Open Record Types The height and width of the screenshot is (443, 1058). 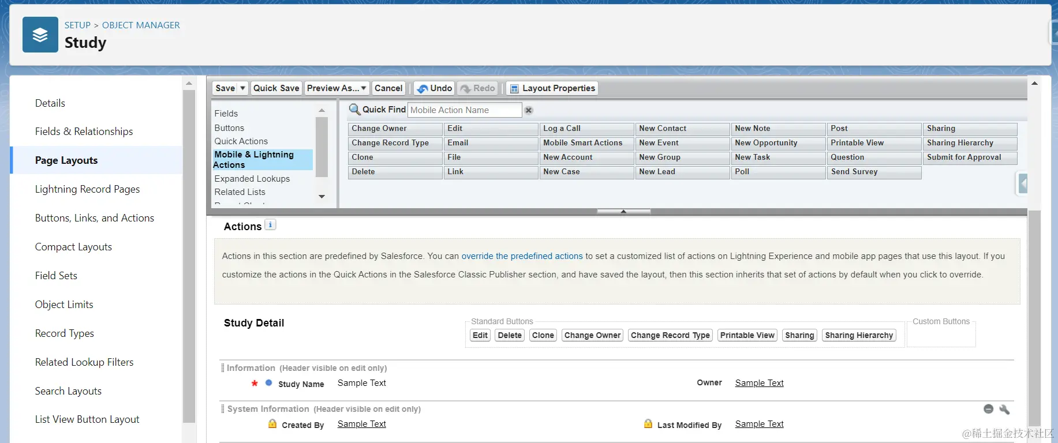click(65, 333)
